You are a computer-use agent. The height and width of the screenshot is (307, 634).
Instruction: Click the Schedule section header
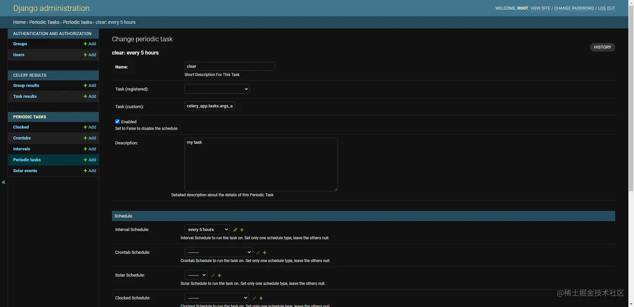pyautogui.click(x=364, y=216)
